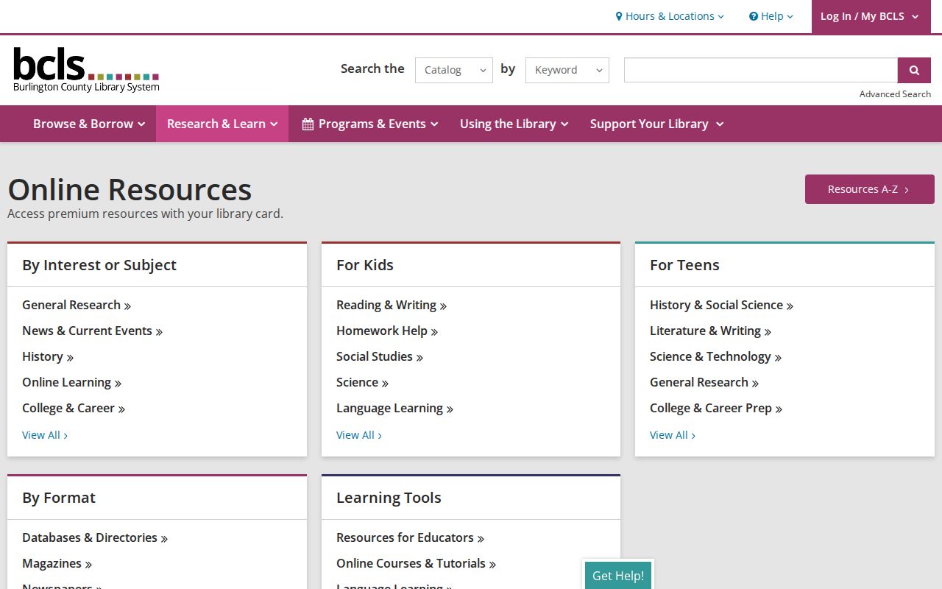This screenshot has width=942, height=589.
Task: Open the Keyword search type dropdown
Action: coord(567,70)
